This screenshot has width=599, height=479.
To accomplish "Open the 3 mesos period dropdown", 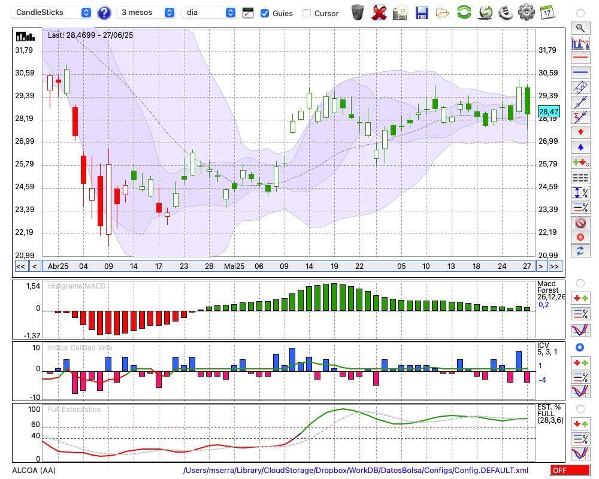I will click(x=146, y=13).
